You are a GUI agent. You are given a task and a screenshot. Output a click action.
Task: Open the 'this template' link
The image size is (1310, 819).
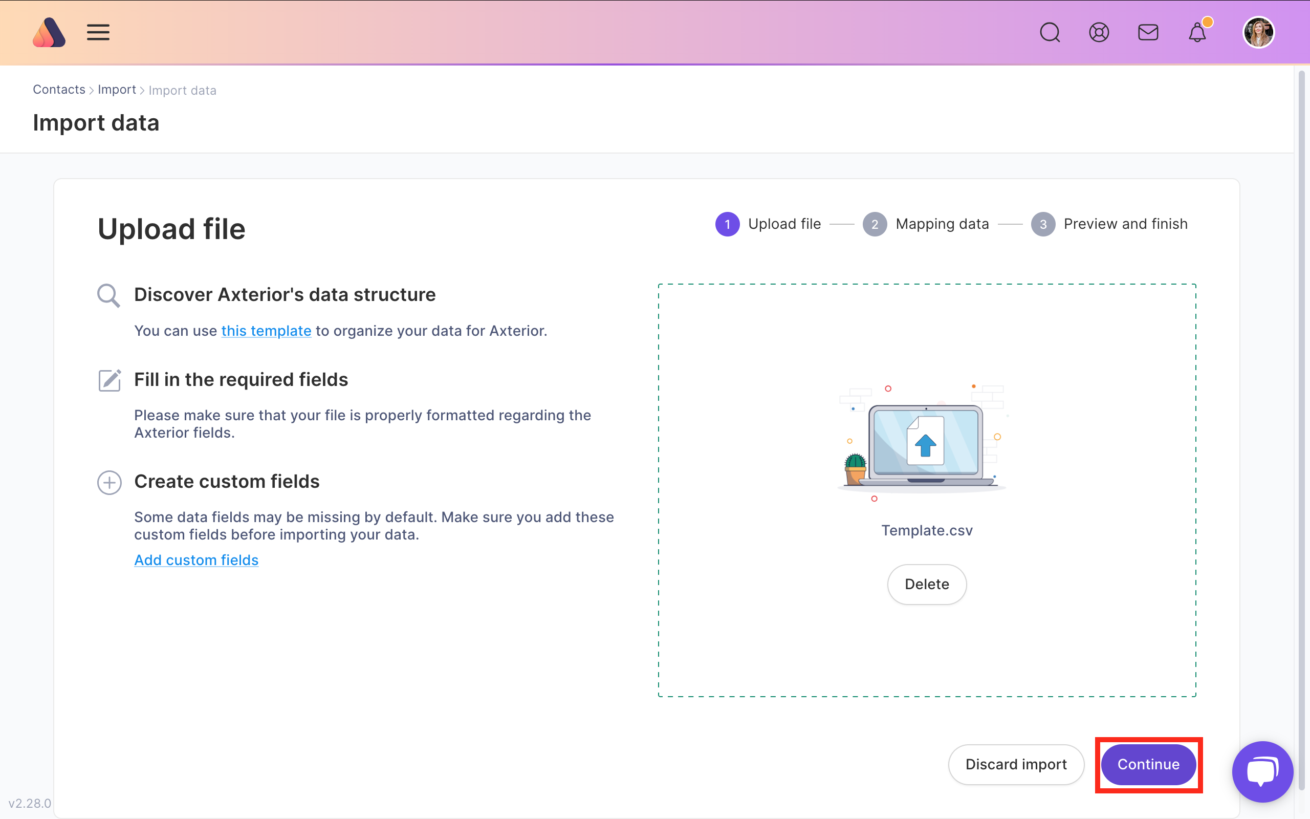pos(266,331)
